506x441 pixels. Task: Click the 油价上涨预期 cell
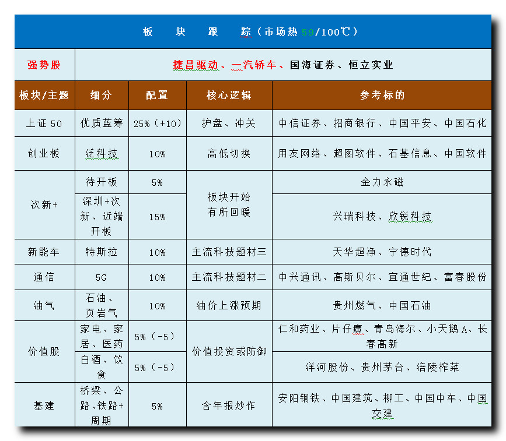229,305
